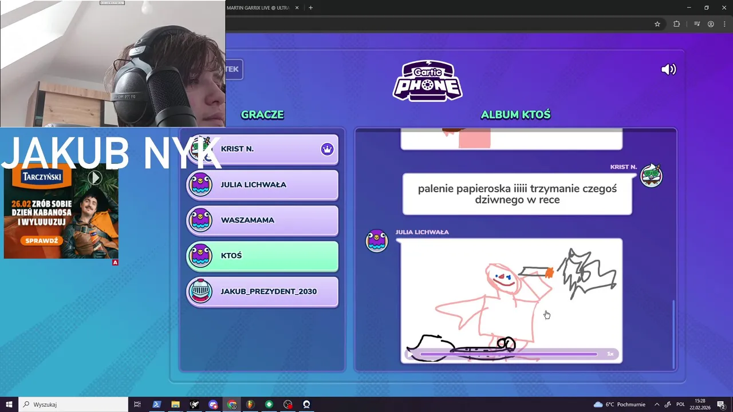
Task: Click Julia Lichwała avatar beside the drawing
Action: [x=377, y=240]
